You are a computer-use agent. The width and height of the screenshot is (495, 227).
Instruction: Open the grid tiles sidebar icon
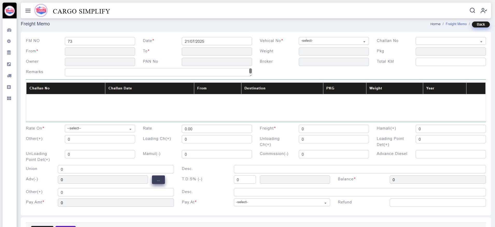9,98
